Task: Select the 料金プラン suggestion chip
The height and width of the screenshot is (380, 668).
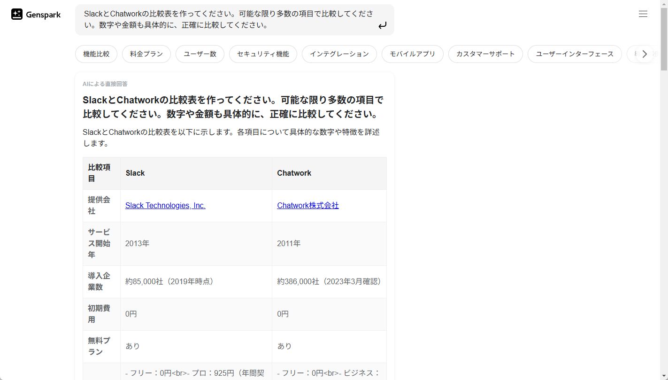Action: pos(146,54)
